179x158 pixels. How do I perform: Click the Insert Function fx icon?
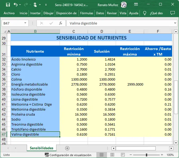pyautogui.click(x=60, y=23)
